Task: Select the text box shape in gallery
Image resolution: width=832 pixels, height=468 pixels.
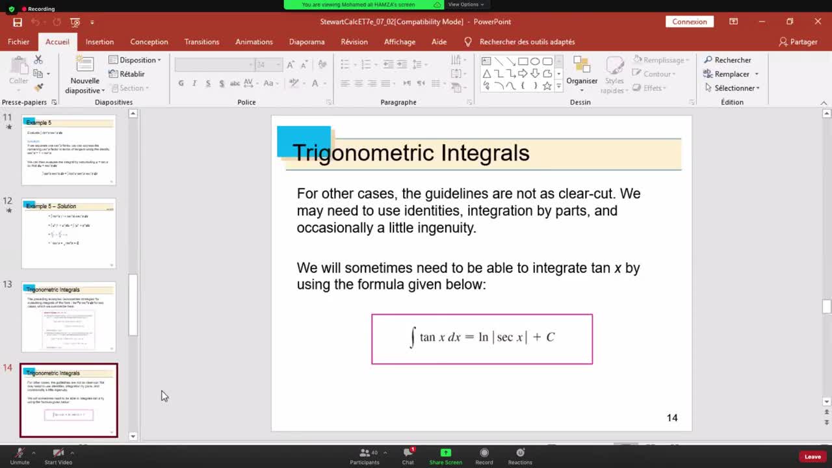Action: [486, 62]
